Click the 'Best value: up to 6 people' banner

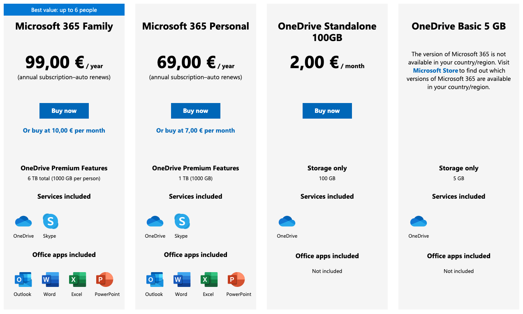(x=64, y=9)
